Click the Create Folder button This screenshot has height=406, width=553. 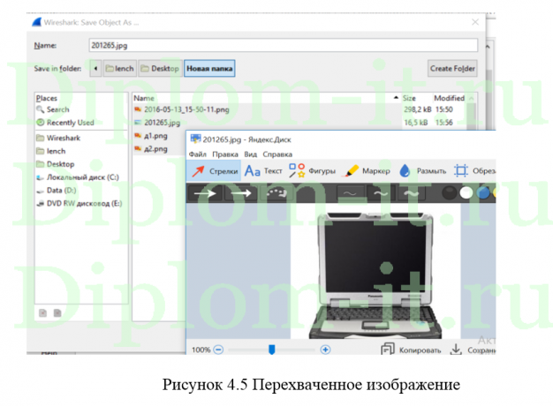tap(452, 68)
